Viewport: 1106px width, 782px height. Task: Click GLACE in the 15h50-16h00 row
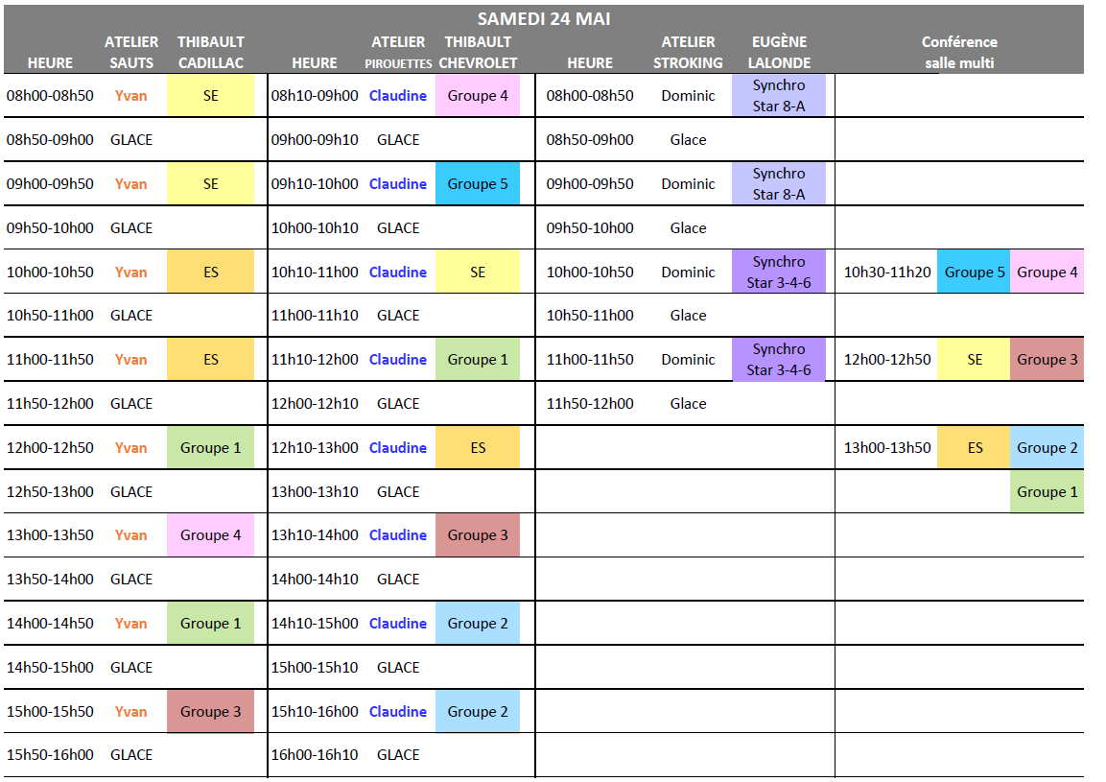coord(131,755)
